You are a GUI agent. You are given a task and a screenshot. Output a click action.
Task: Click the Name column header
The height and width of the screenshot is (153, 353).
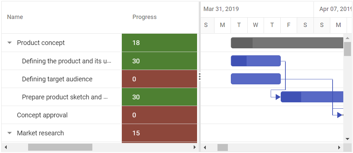click(x=15, y=17)
